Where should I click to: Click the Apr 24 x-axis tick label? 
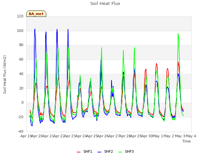tap(81, 136)
